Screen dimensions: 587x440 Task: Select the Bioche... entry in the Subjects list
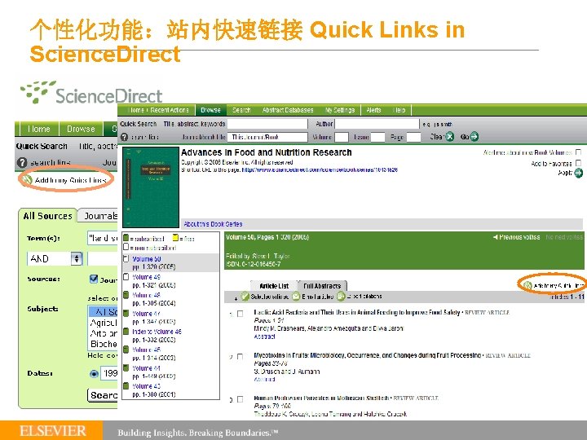[104, 344]
